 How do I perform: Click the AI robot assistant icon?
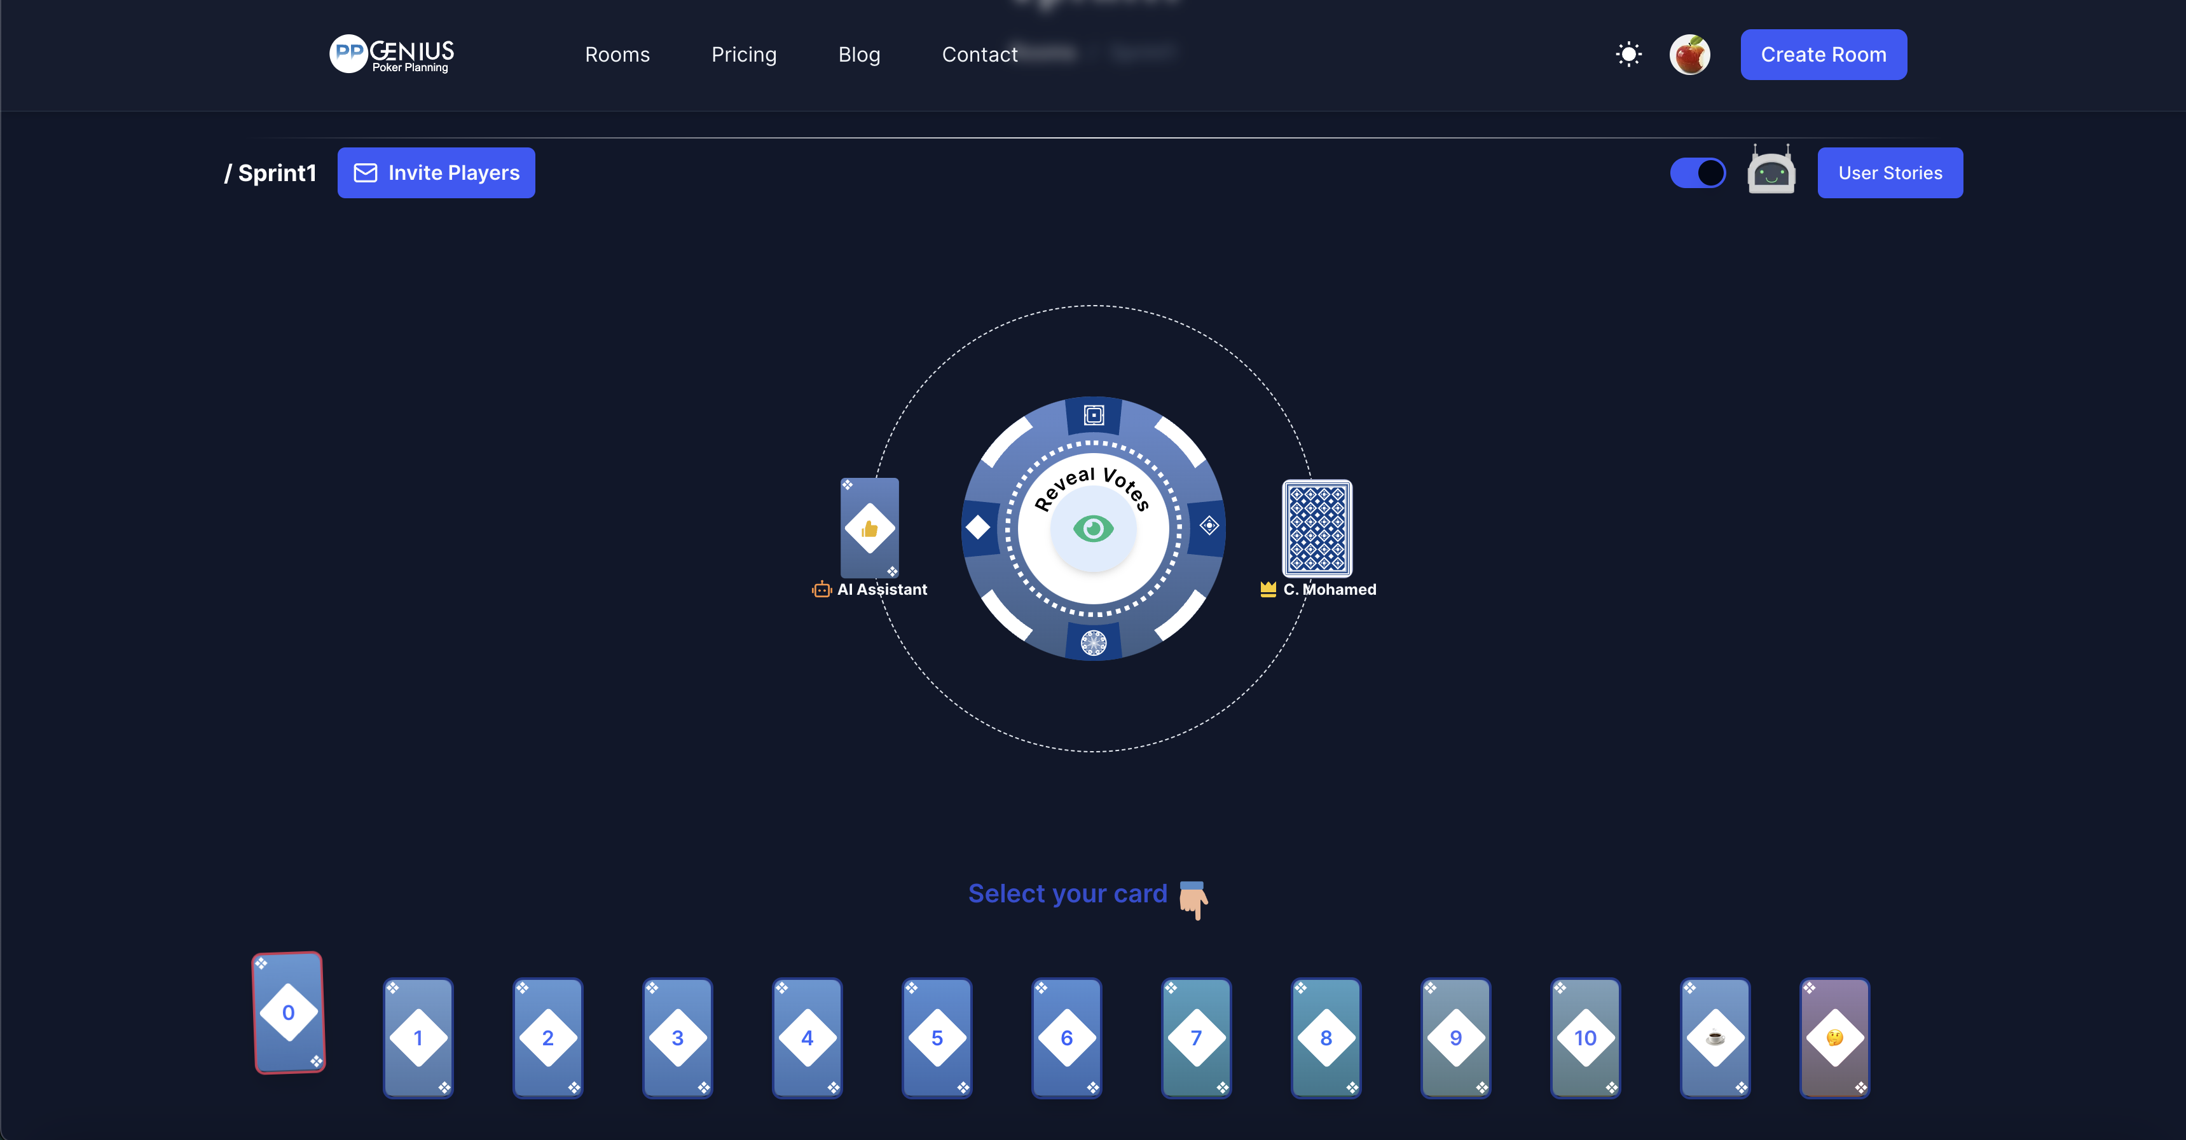pyautogui.click(x=1771, y=172)
